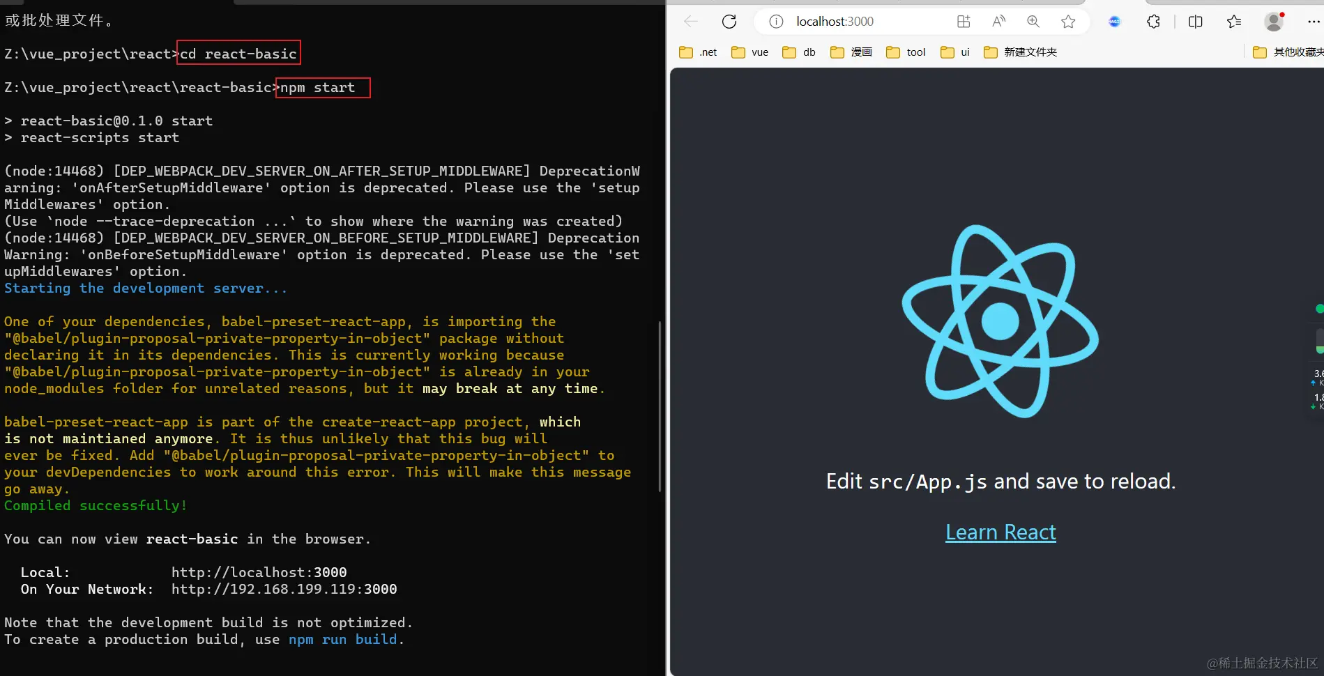This screenshot has width=1324, height=676.
Task: Click 'Starting the development server...' line
Action: pos(146,289)
